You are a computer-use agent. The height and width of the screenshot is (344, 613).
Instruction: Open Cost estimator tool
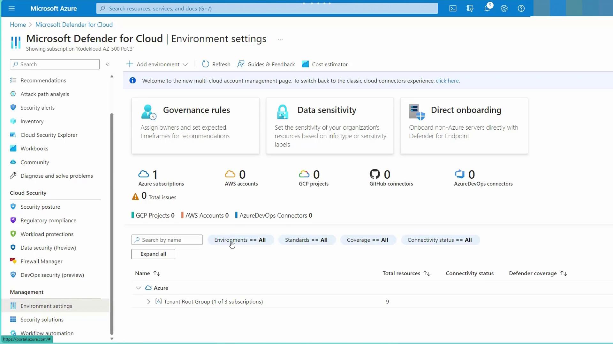coord(325,64)
